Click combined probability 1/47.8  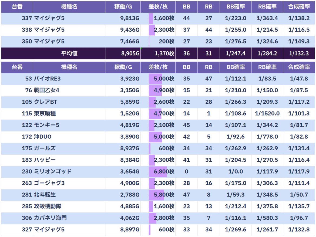(299, 79)
